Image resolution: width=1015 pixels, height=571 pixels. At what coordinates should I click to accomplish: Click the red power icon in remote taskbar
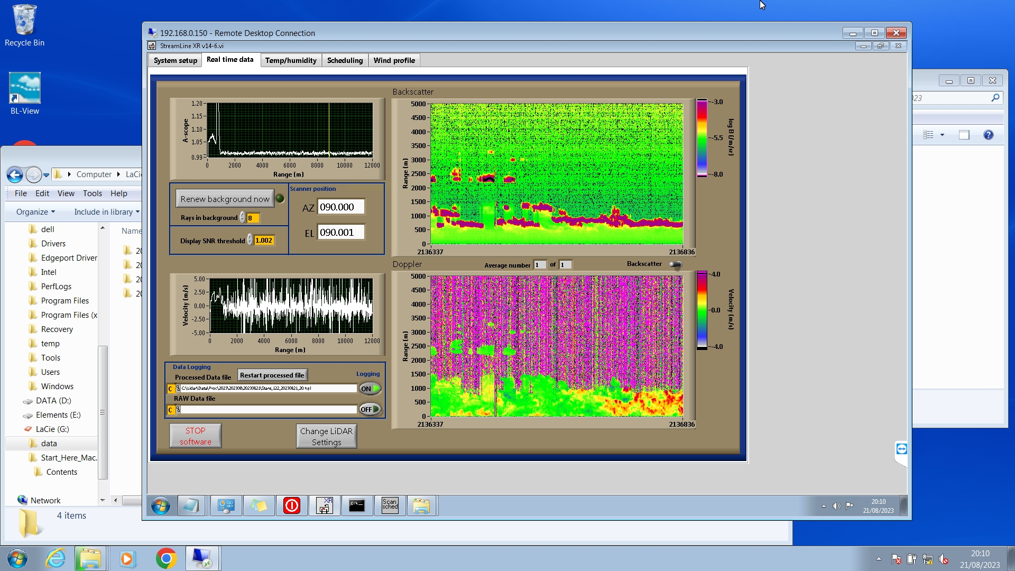pos(291,506)
